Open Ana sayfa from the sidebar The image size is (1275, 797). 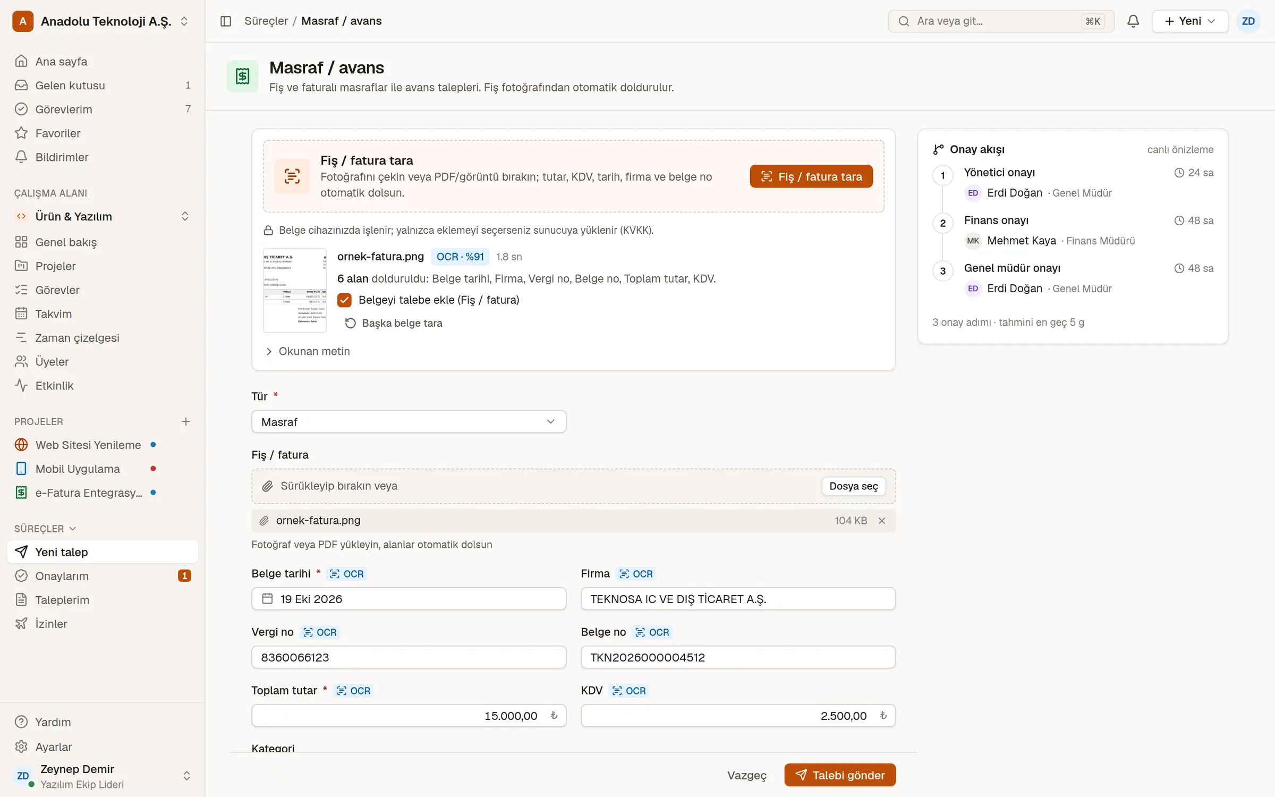[x=103, y=61]
